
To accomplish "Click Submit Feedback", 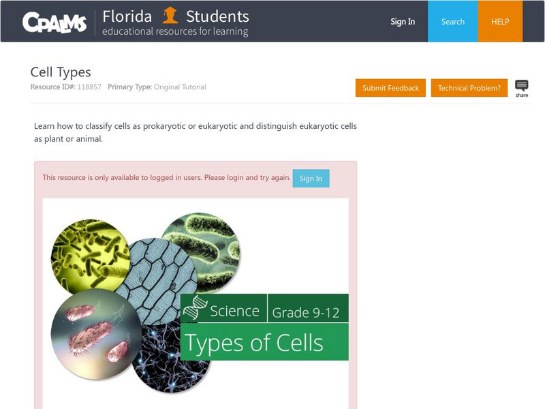I will [x=390, y=88].
